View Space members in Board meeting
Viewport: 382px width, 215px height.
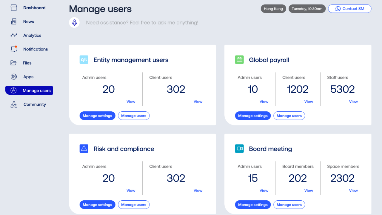tap(353, 191)
